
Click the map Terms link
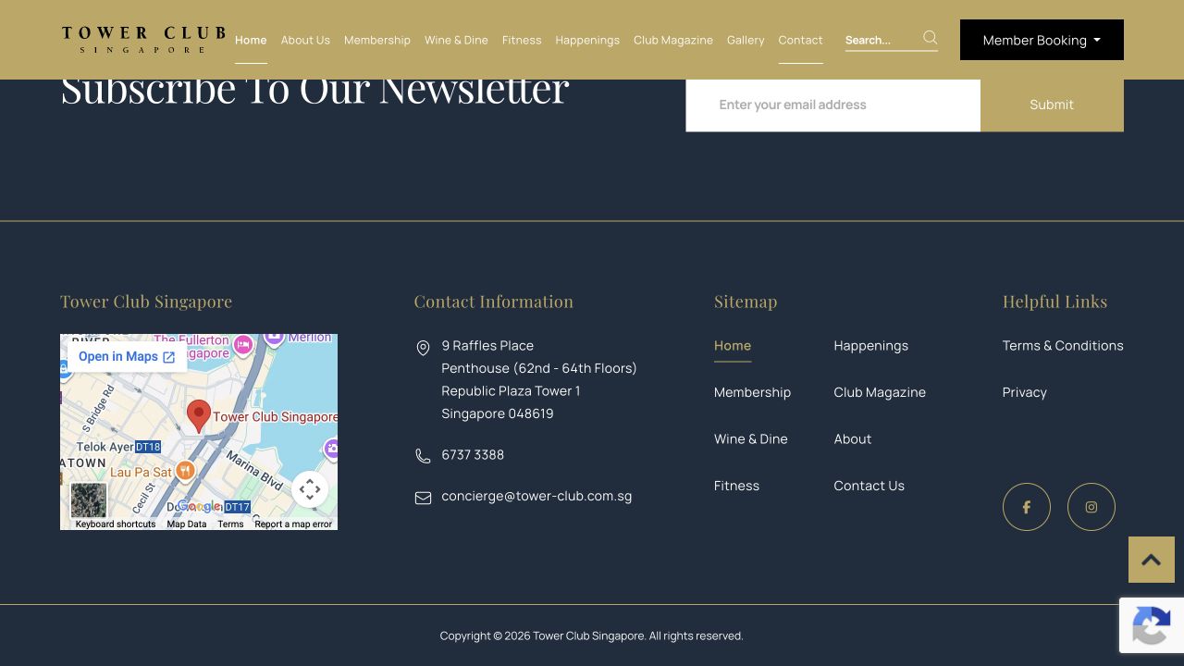(230, 524)
